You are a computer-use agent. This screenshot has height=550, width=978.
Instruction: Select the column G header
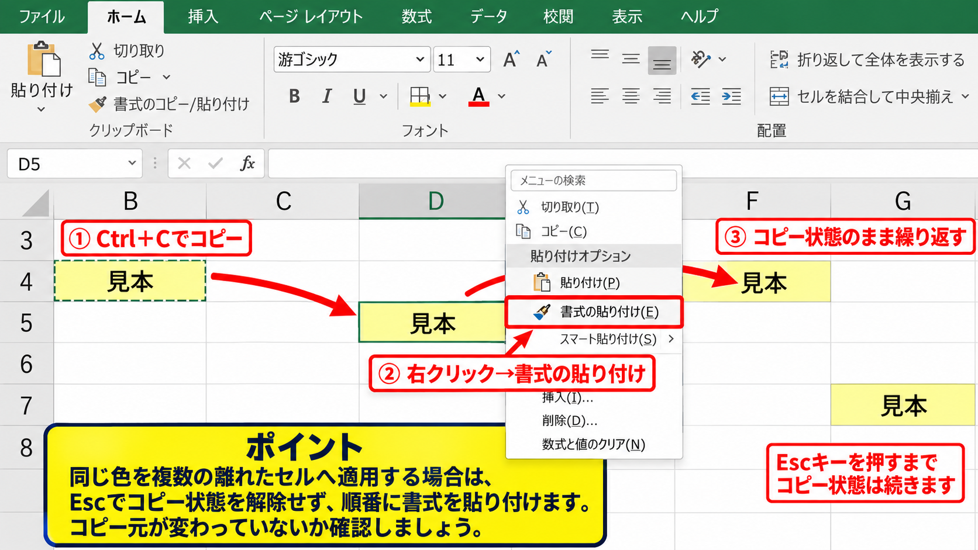point(904,201)
